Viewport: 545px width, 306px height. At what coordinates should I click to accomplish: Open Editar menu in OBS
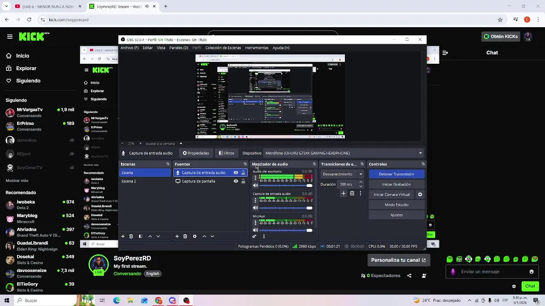148,48
